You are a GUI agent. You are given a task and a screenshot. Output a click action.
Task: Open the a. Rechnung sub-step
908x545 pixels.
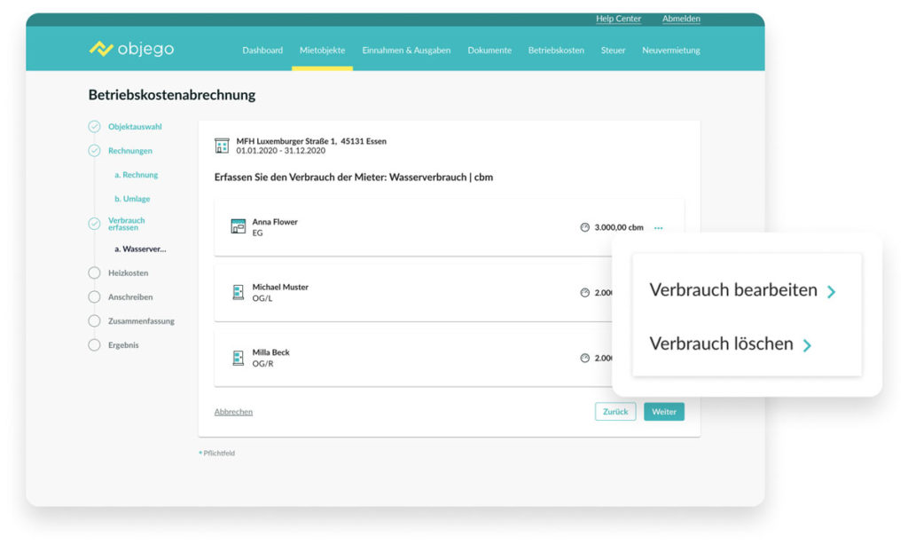[136, 175]
